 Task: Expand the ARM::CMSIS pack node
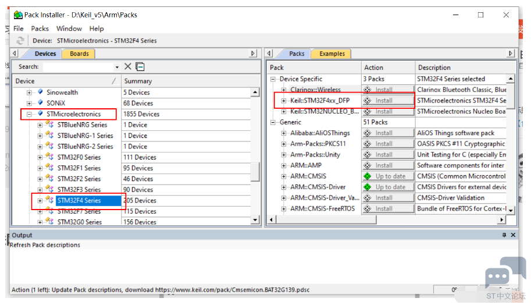[284, 176]
